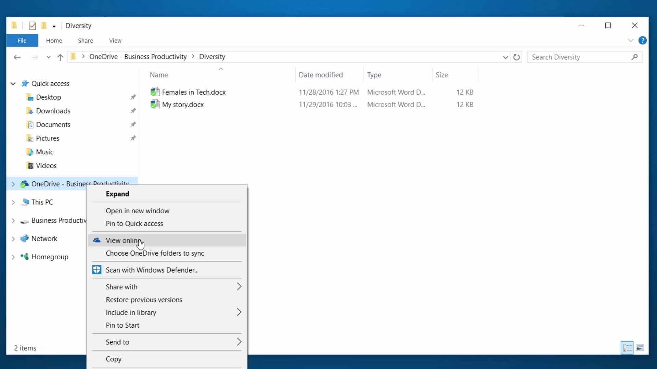Expand the Homegroup tree node
Screen dimensions: 657x369
click(x=13, y=257)
